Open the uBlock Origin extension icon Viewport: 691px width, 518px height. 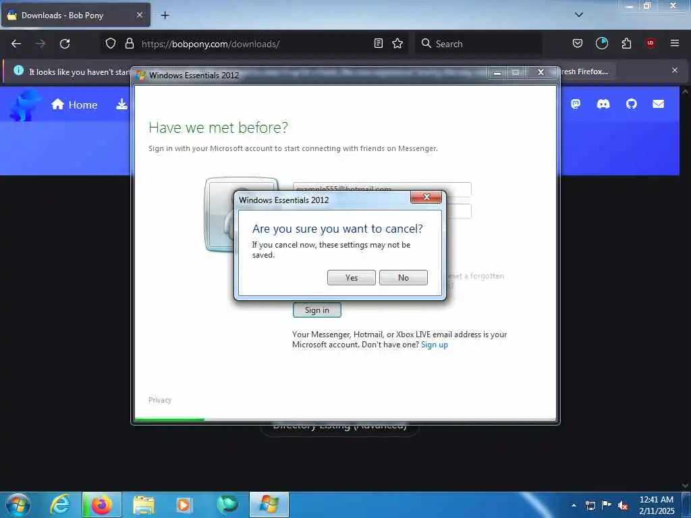(x=650, y=43)
